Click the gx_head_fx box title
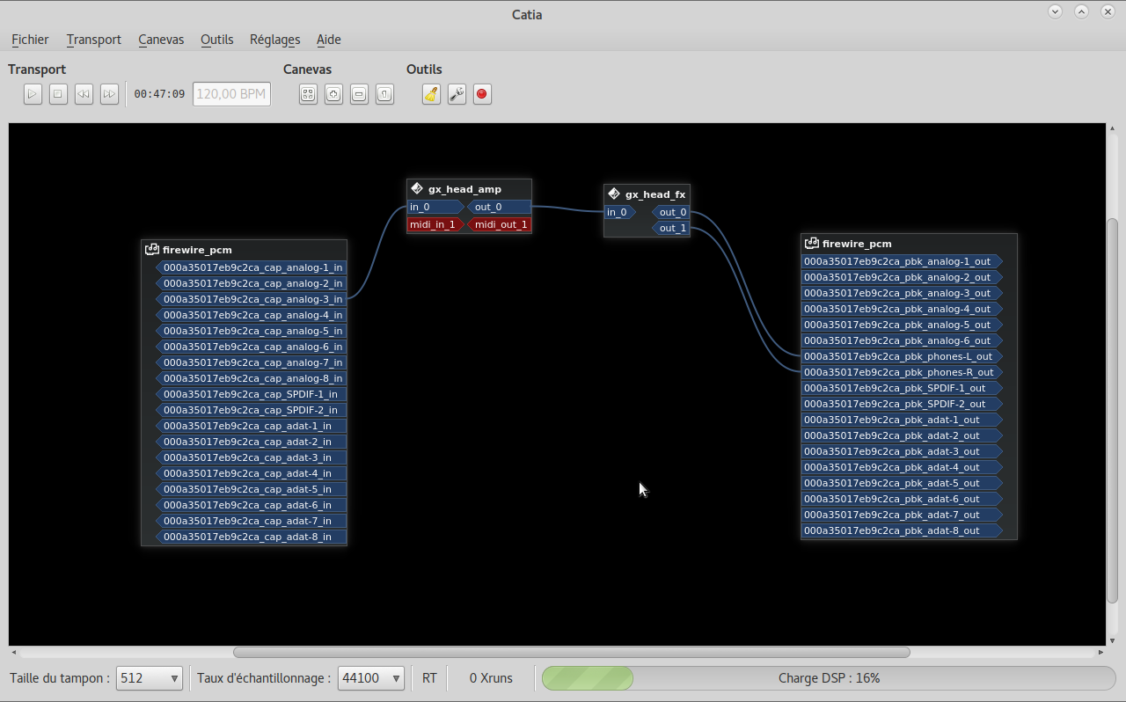This screenshot has width=1126, height=702. (x=655, y=194)
